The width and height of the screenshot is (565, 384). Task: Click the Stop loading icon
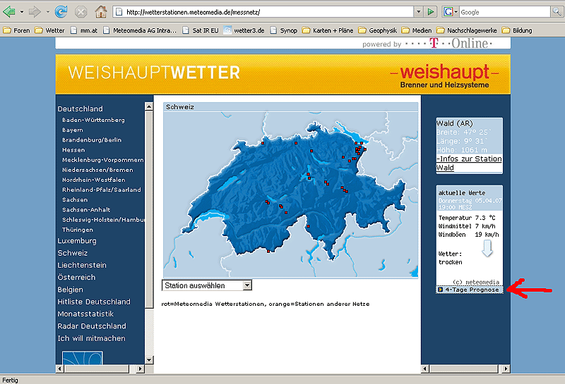point(81,12)
